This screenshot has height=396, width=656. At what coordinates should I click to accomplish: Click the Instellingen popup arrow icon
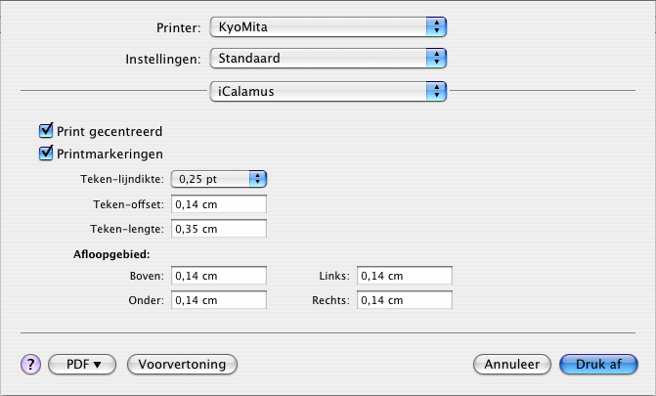(x=437, y=58)
